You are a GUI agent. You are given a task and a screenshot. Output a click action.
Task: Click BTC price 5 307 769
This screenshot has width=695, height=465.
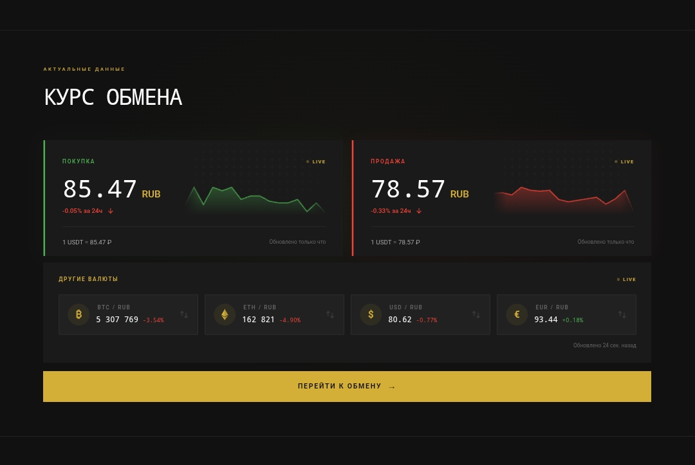[x=117, y=319]
